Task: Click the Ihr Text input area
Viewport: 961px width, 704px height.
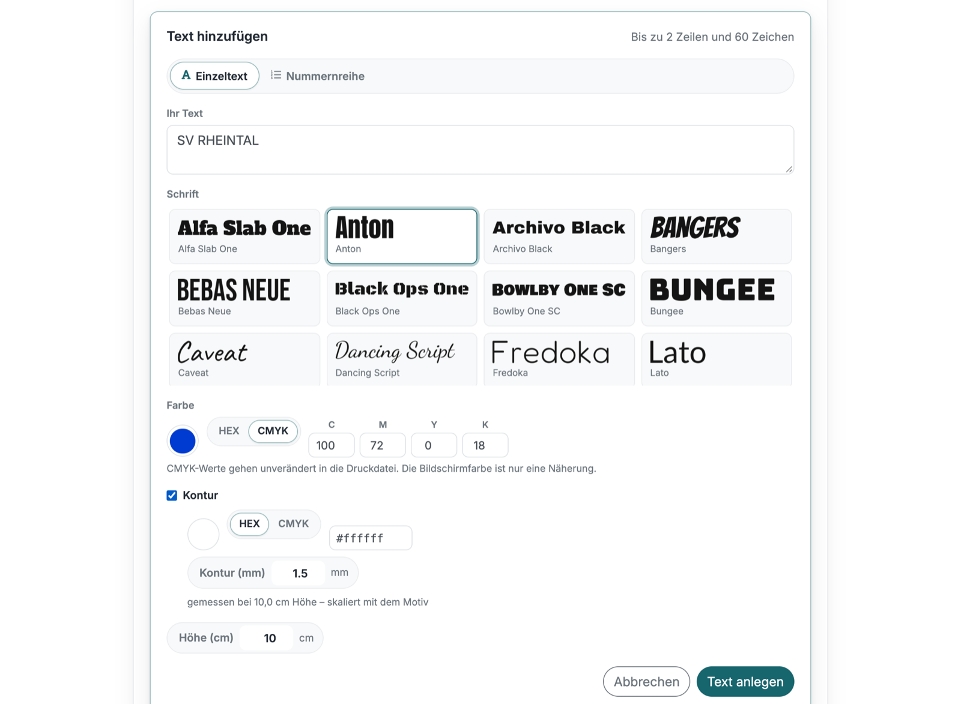Action: click(480, 149)
